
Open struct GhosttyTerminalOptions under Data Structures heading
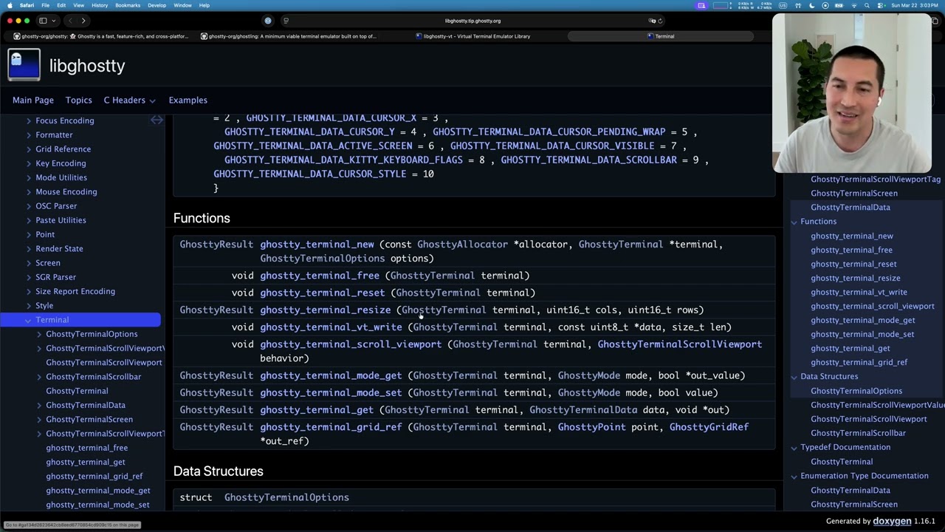click(286, 498)
